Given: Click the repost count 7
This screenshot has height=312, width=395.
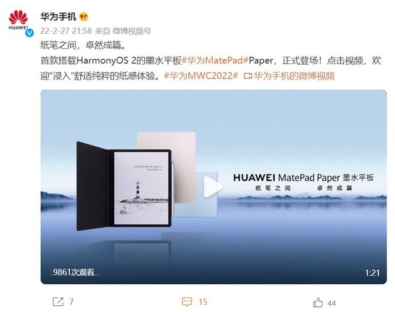Looking at the screenshot, I should pos(72,302).
